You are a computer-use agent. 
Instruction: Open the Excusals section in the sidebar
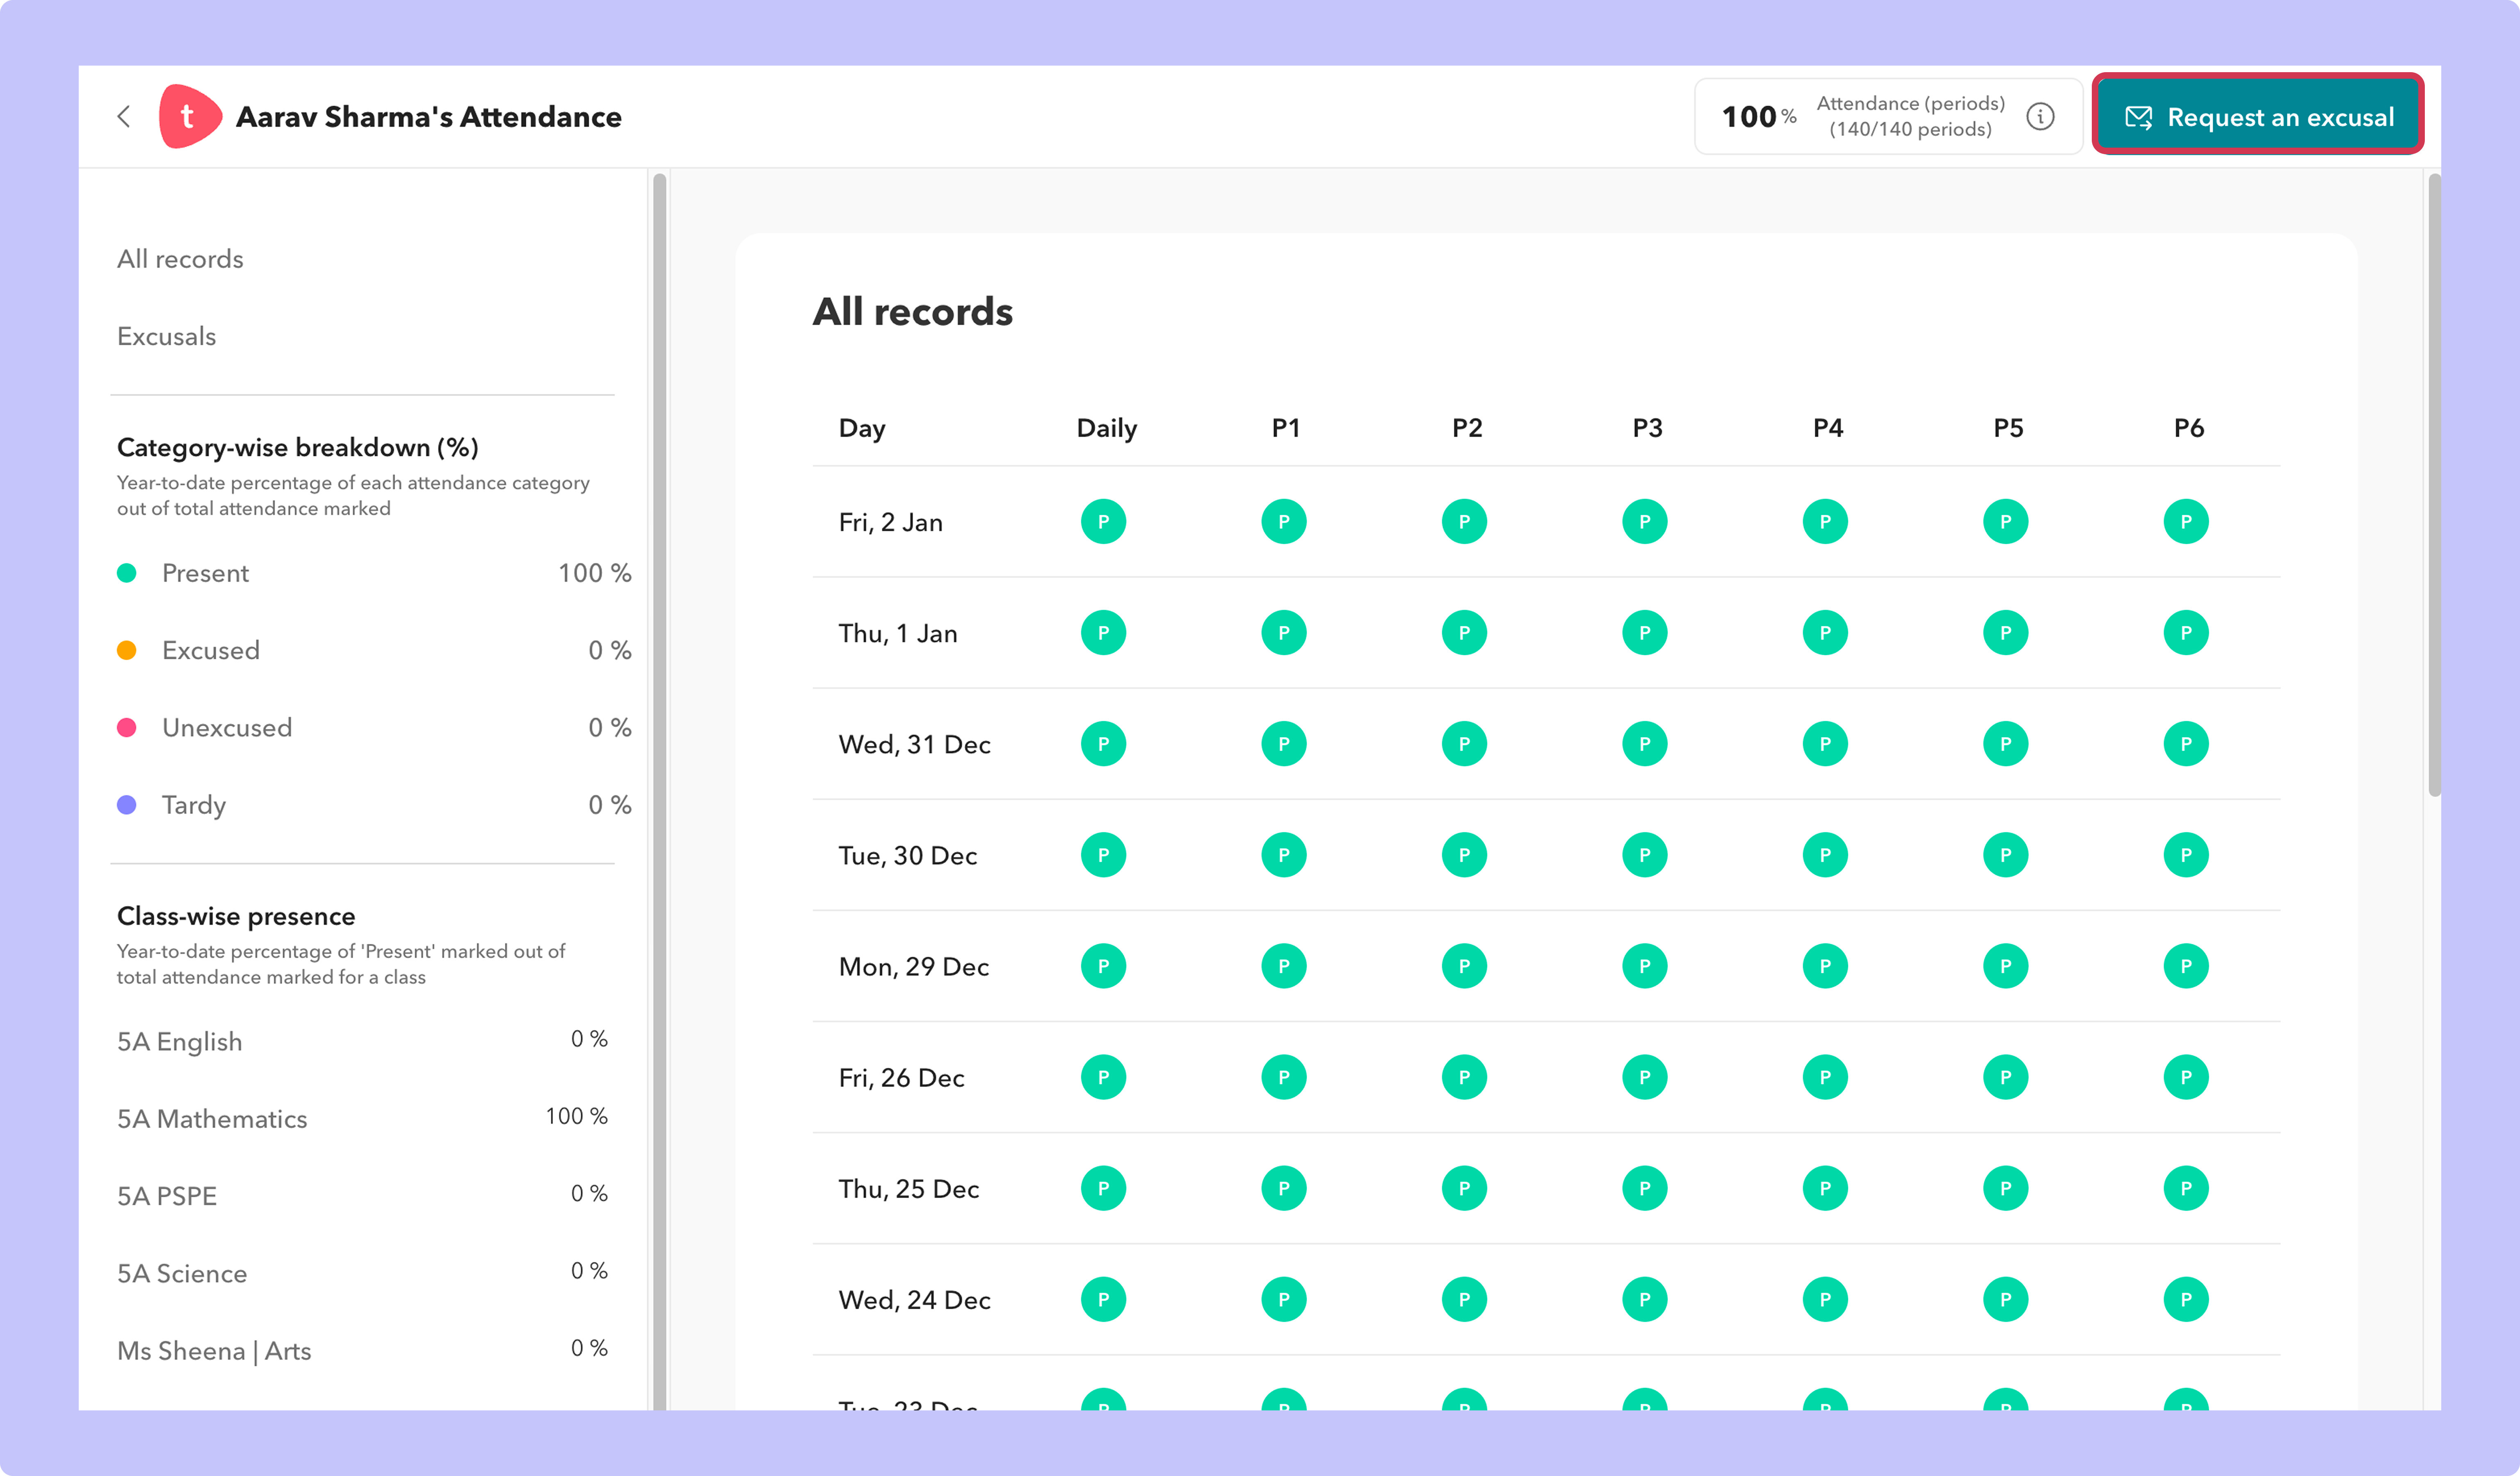[166, 336]
